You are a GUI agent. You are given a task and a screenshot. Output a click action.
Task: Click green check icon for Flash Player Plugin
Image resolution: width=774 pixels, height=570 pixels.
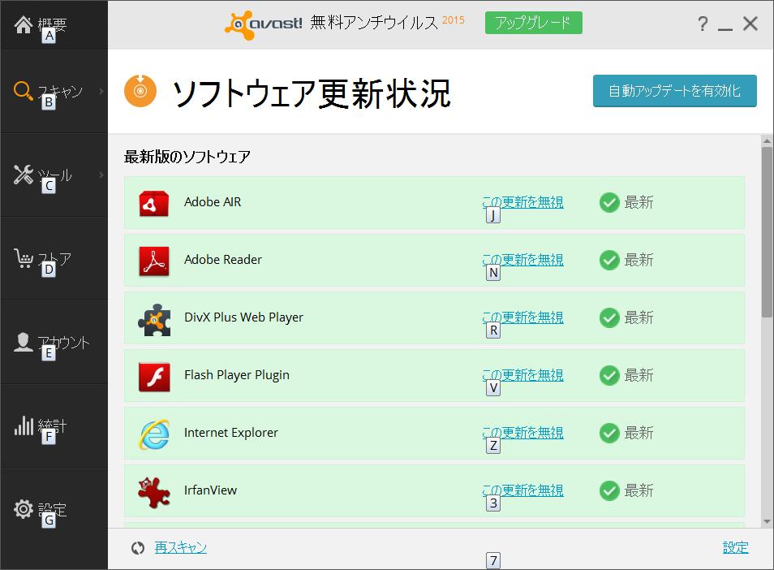(x=609, y=375)
